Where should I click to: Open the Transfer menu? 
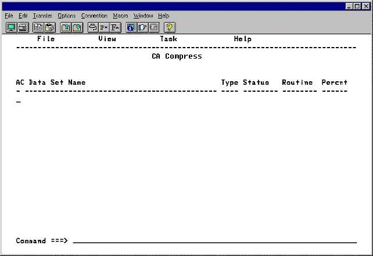(42, 16)
